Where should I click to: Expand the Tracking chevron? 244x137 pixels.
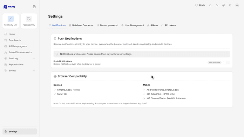[34, 58]
